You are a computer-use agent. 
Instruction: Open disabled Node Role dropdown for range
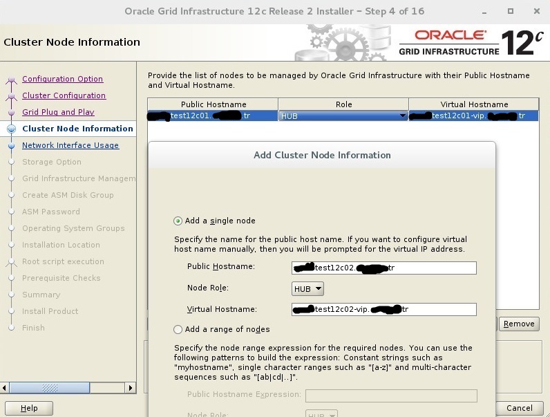coord(322,414)
